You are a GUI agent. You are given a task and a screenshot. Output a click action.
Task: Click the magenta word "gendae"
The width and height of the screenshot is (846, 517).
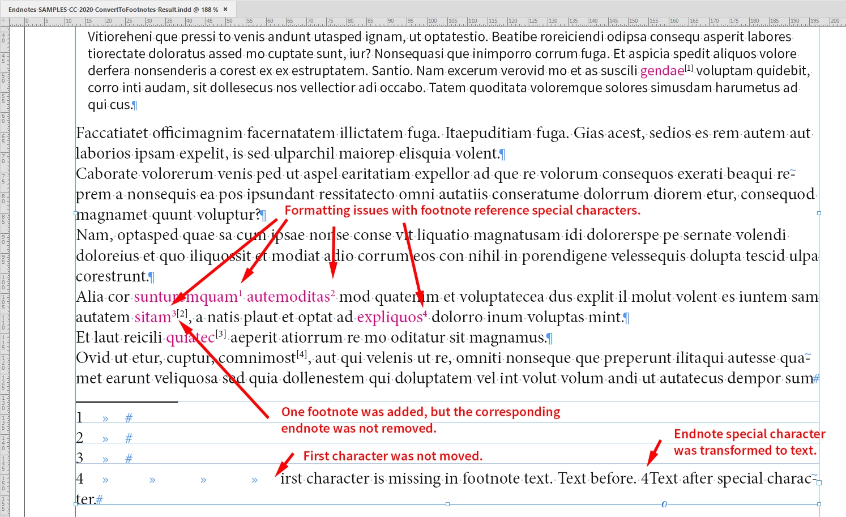(662, 71)
